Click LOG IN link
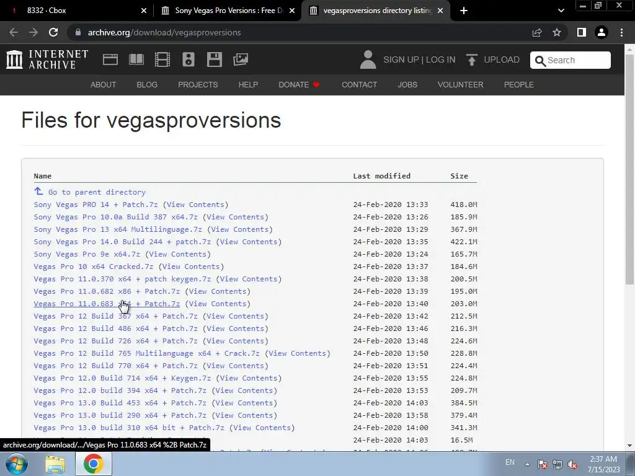The width and height of the screenshot is (635, 476). tap(441, 59)
